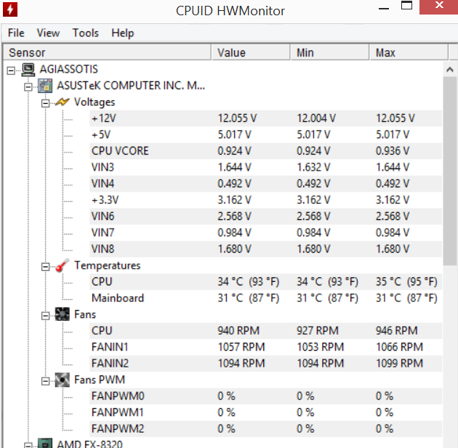Screen dimensions: 458x448
Task: Click the Voltages lightning bolt icon
Action: (x=63, y=102)
